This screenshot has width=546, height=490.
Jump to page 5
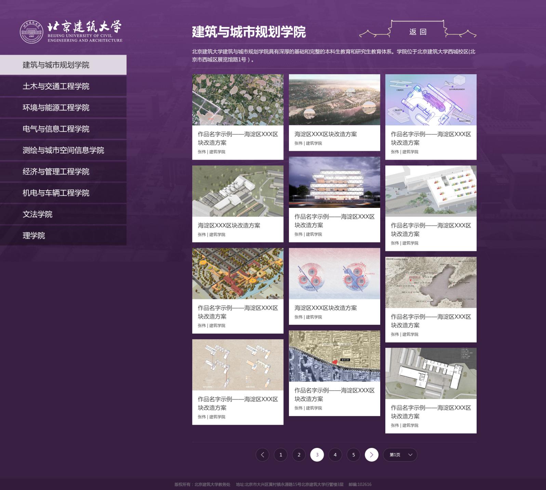[x=353, y=455]
